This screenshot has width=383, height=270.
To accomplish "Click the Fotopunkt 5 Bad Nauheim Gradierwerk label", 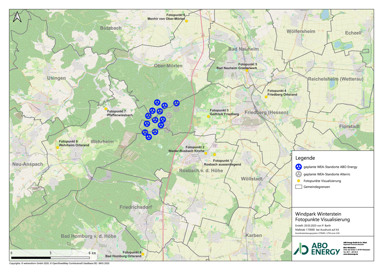I will 237,66.
